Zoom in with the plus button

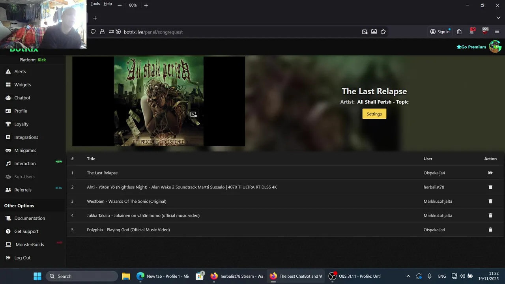[146, 5]
